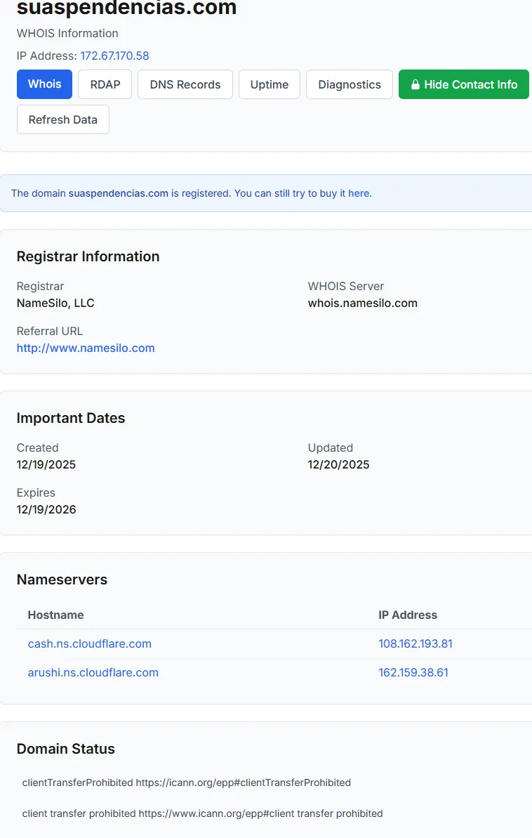Click nameserver IP 162.159.38.61

413,672
